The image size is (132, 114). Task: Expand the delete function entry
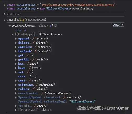click(x=16, y=43)
